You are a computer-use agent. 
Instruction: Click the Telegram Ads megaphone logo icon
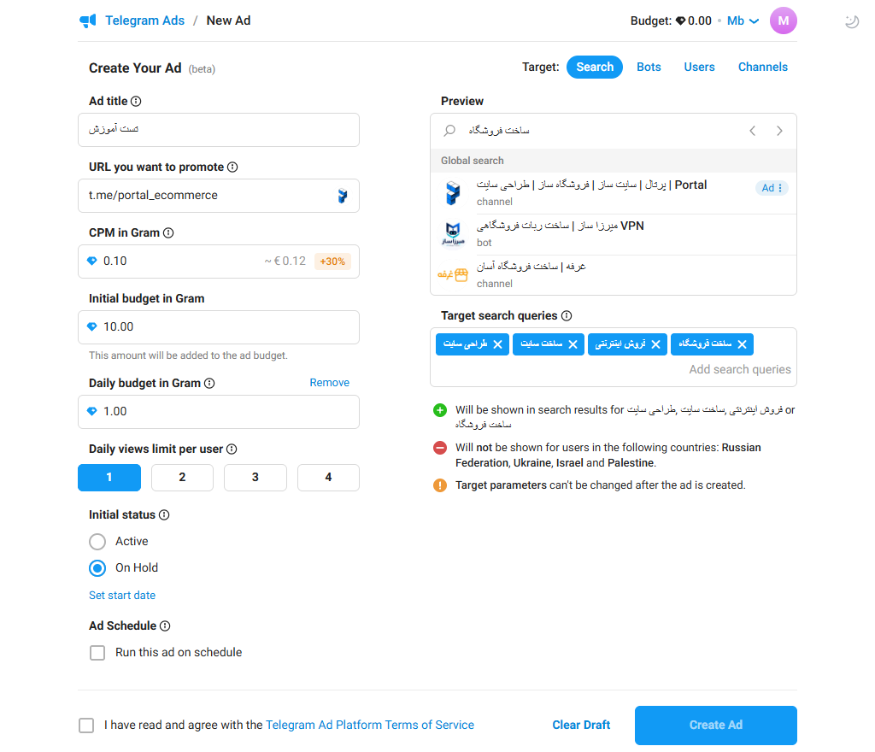point(88,21)
